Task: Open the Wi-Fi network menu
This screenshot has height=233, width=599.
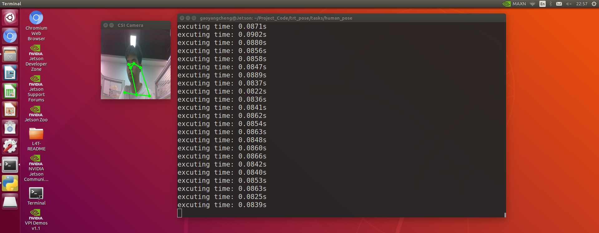Action: 533,4
